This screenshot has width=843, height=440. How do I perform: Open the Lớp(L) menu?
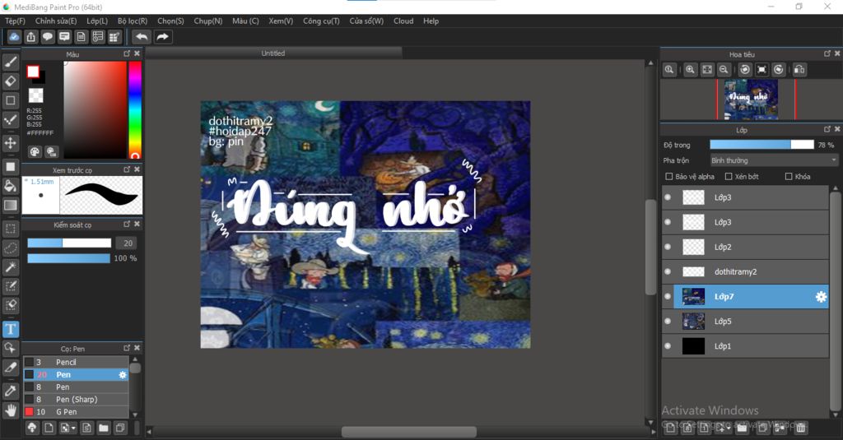(97, 21)
